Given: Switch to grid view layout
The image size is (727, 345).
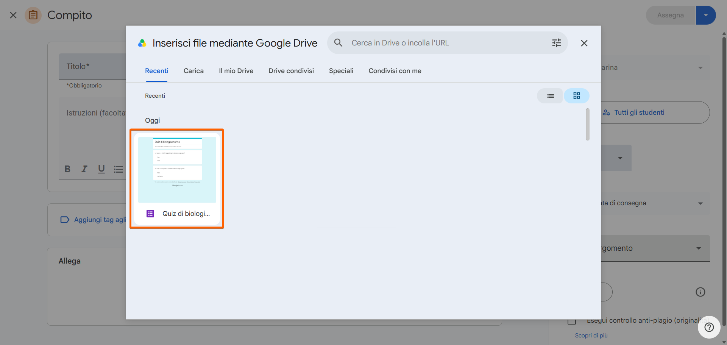Looking at the screenshot, I should click(x=576, y=96).
